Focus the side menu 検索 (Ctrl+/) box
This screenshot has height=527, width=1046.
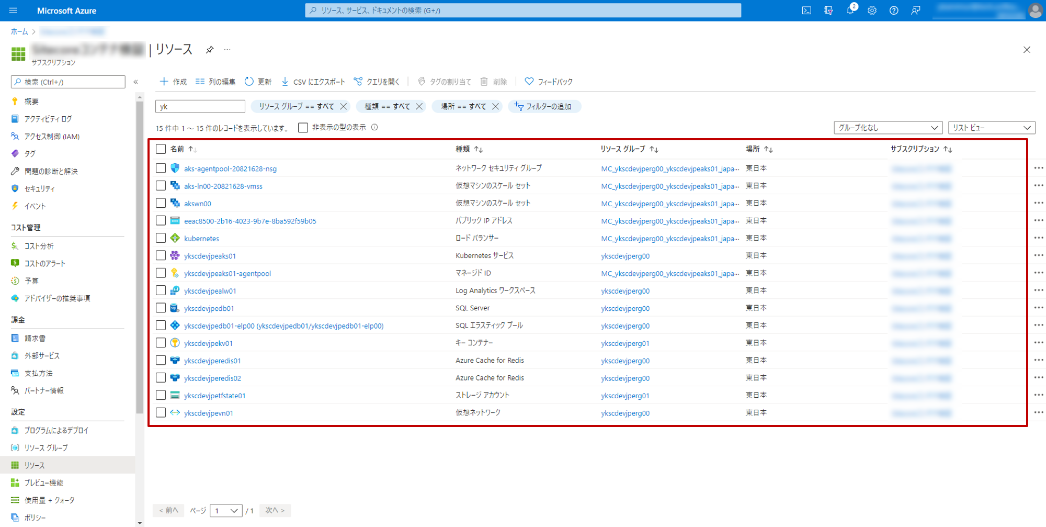68,82
